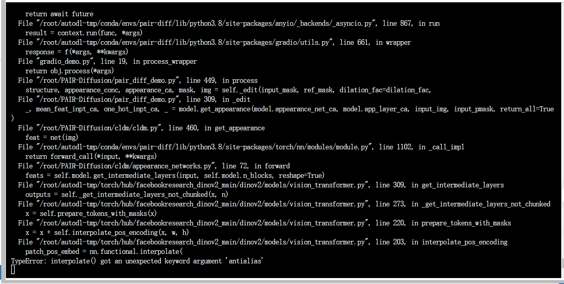Click the blinking terminal cursor block
Viewport: 564px width, 284px height.
pyautogui.click(x=13, y=270)
